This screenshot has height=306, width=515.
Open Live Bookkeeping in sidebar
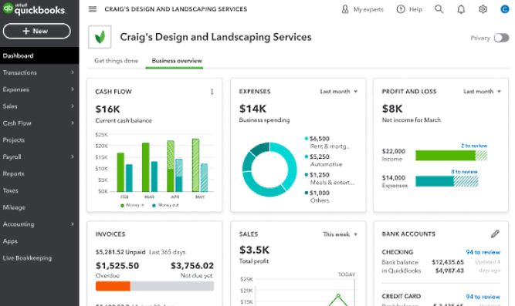[39, 258]
